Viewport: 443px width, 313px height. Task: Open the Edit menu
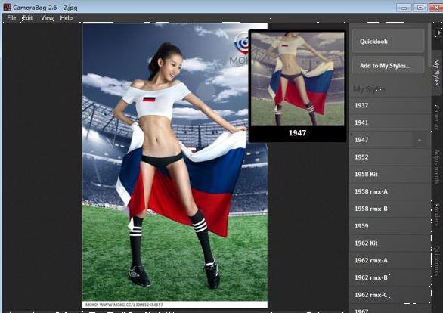pos(28,18)
